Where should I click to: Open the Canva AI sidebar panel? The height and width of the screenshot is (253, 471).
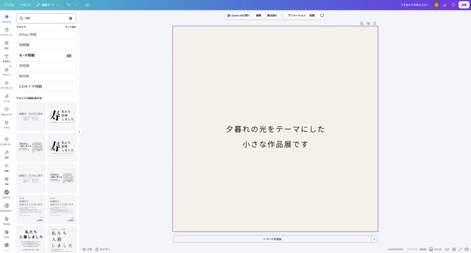6,18
